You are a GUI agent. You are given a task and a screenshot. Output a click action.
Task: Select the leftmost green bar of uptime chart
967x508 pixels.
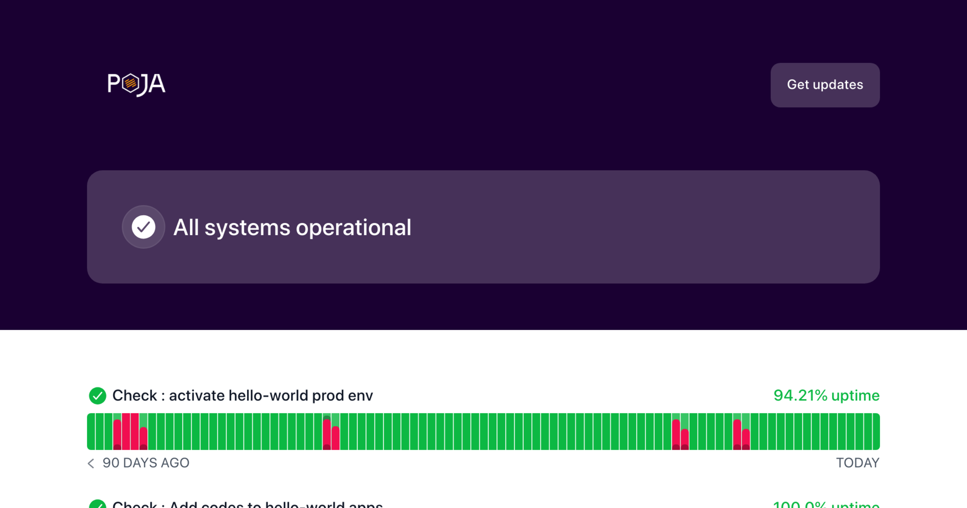tap(91, 431)
